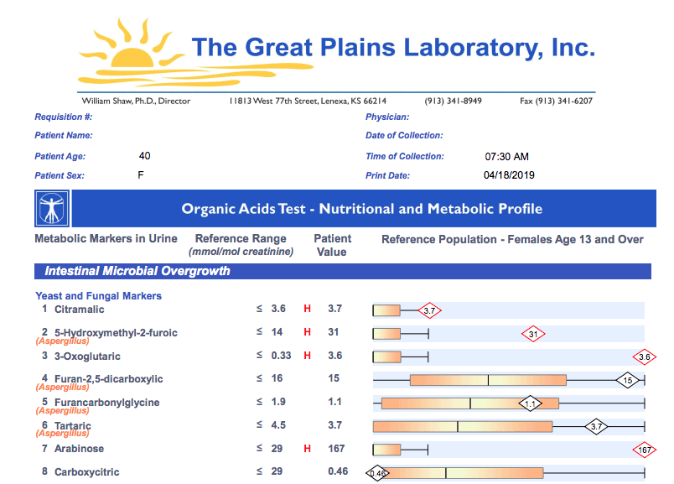Select the Carboxycitric marker name
The height and width of the screenshot is (484, 674).
click(x=87, y=472)
